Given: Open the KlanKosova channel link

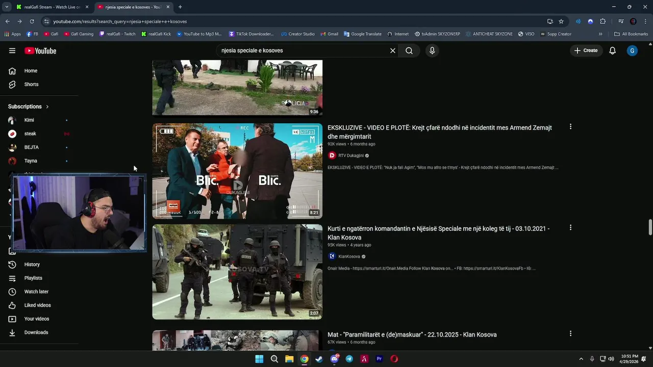Looking at the screenshot, I should [349, 256].
